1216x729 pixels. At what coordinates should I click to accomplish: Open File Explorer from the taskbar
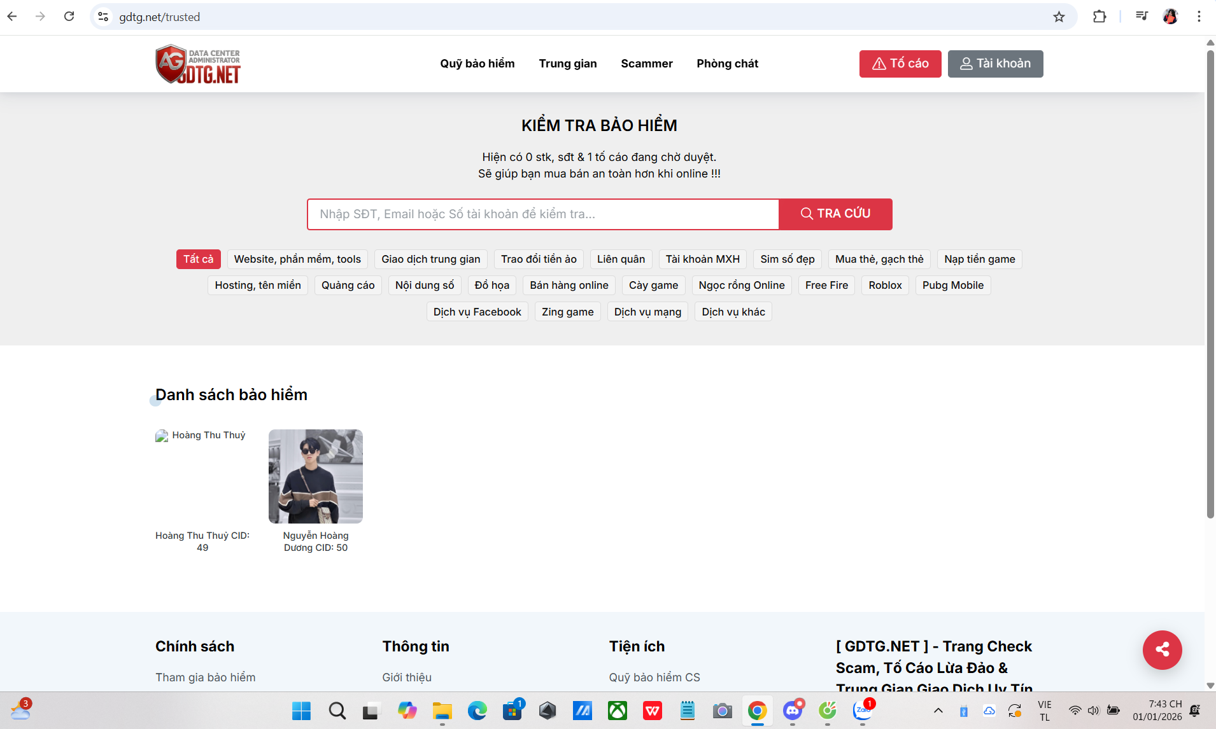click(x=442, y=711)
